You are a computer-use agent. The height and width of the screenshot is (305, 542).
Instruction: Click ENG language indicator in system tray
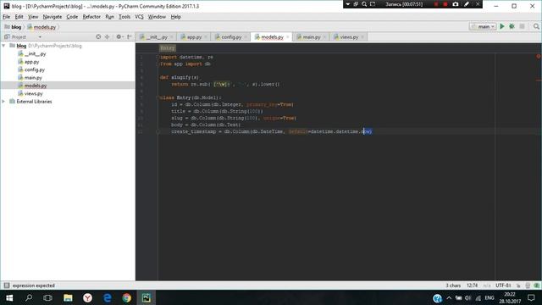point(489,297)
